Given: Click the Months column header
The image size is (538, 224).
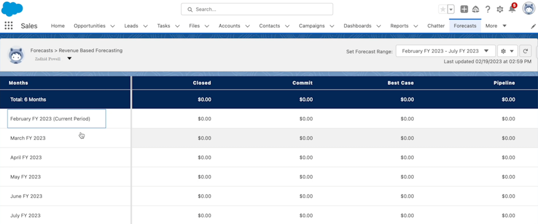Looking at the screenshot, I should 18,83.
